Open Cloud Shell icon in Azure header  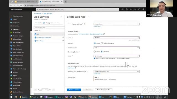pyautogui.click(x=123, y=9)
